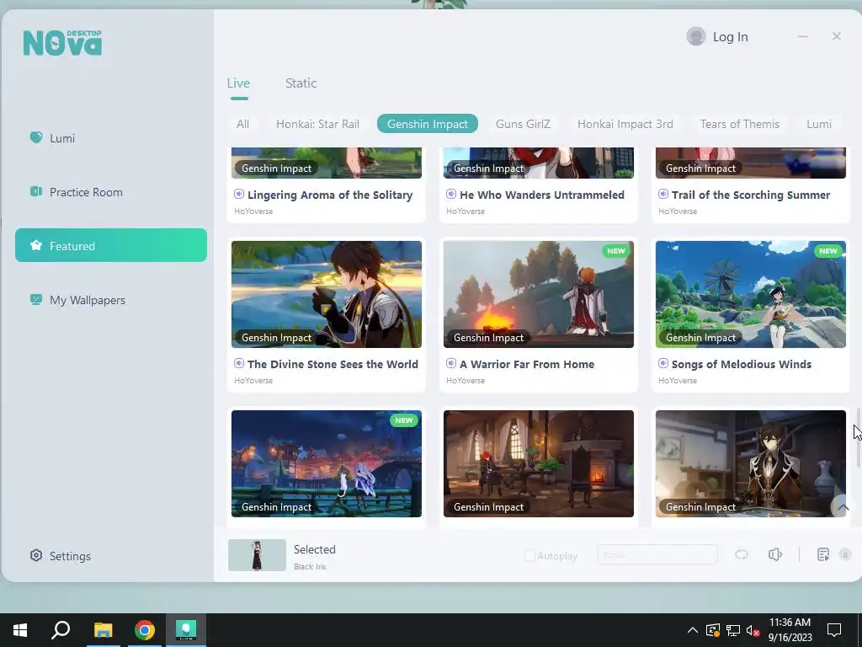Select the windmill Venti wallpaper thumbnail
862x647 pixels.
tap(751, 294)
